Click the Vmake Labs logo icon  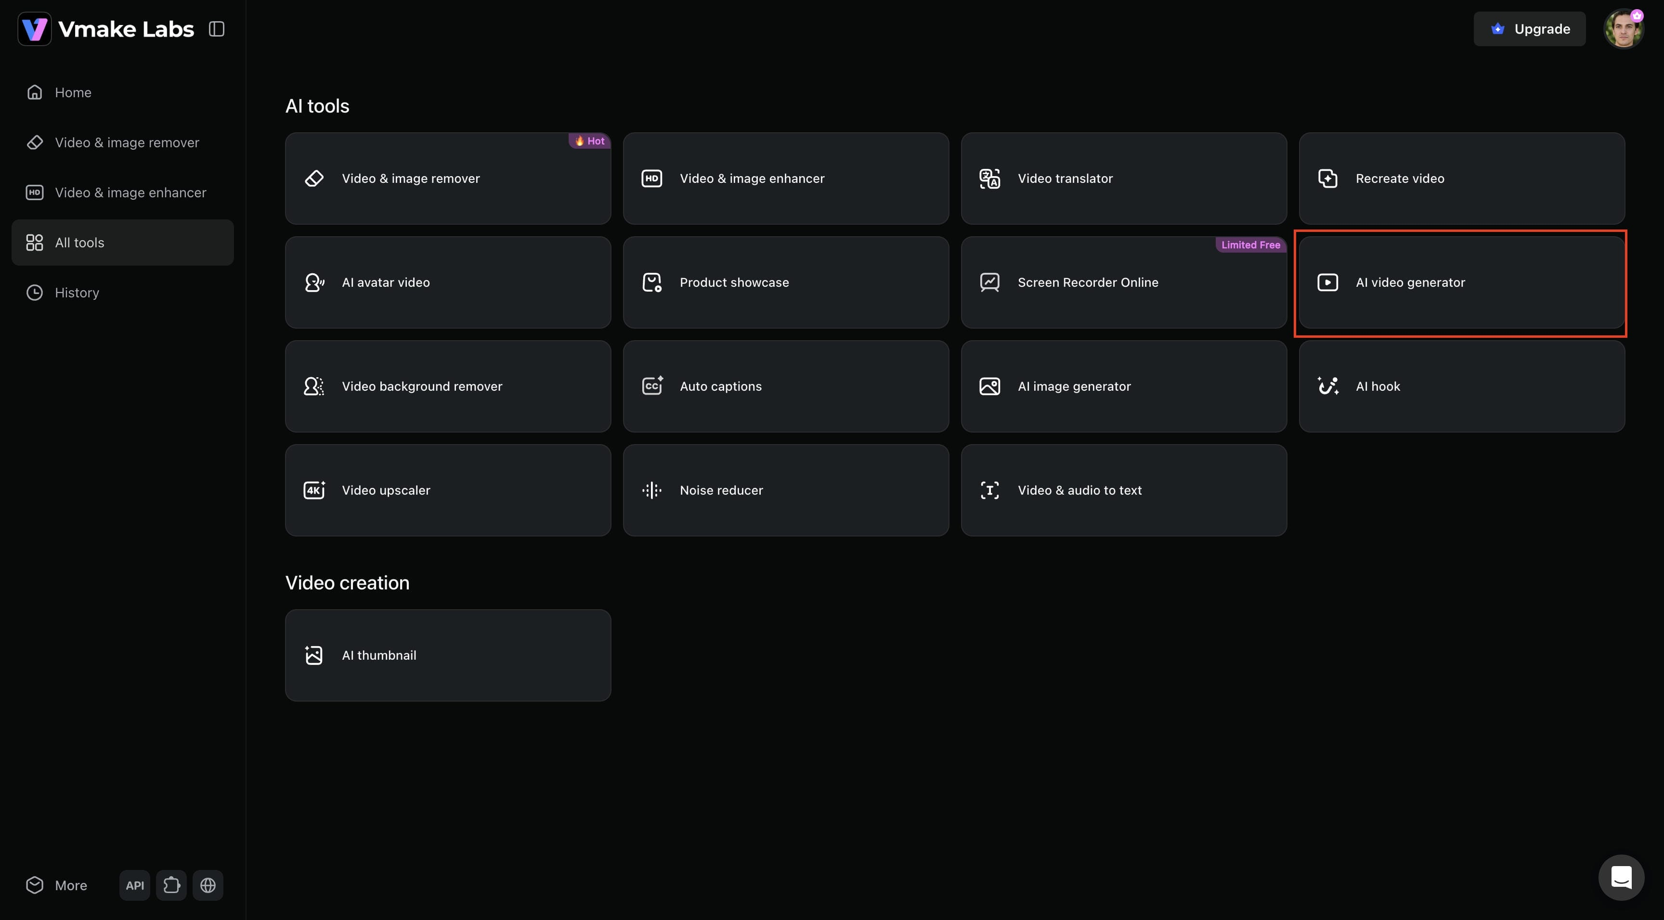pos(34,29)
